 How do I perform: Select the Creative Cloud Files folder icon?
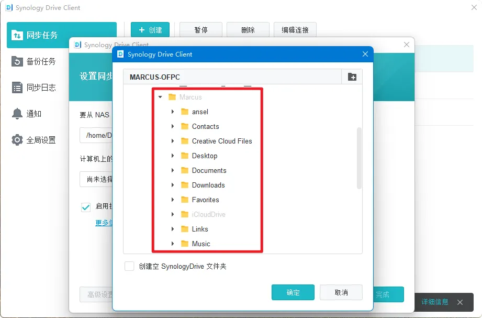coord(185,141)
